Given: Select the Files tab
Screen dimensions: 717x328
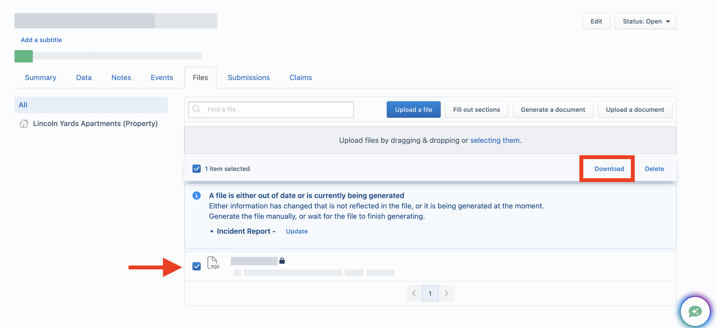Looking at the screenshot, I should pyautogui.click(x=200, y=77).
